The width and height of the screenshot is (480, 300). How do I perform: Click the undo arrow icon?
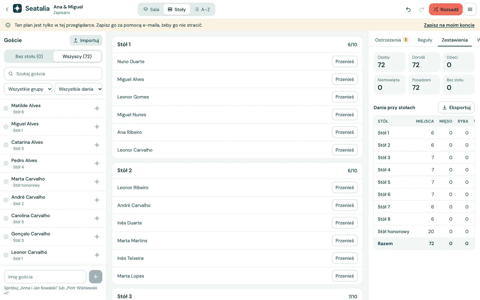[x=408, y=9]
